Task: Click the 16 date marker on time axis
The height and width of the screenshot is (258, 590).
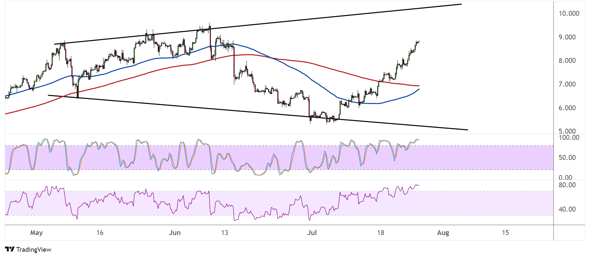Action: pyautogui.click(x=100, y=233)
